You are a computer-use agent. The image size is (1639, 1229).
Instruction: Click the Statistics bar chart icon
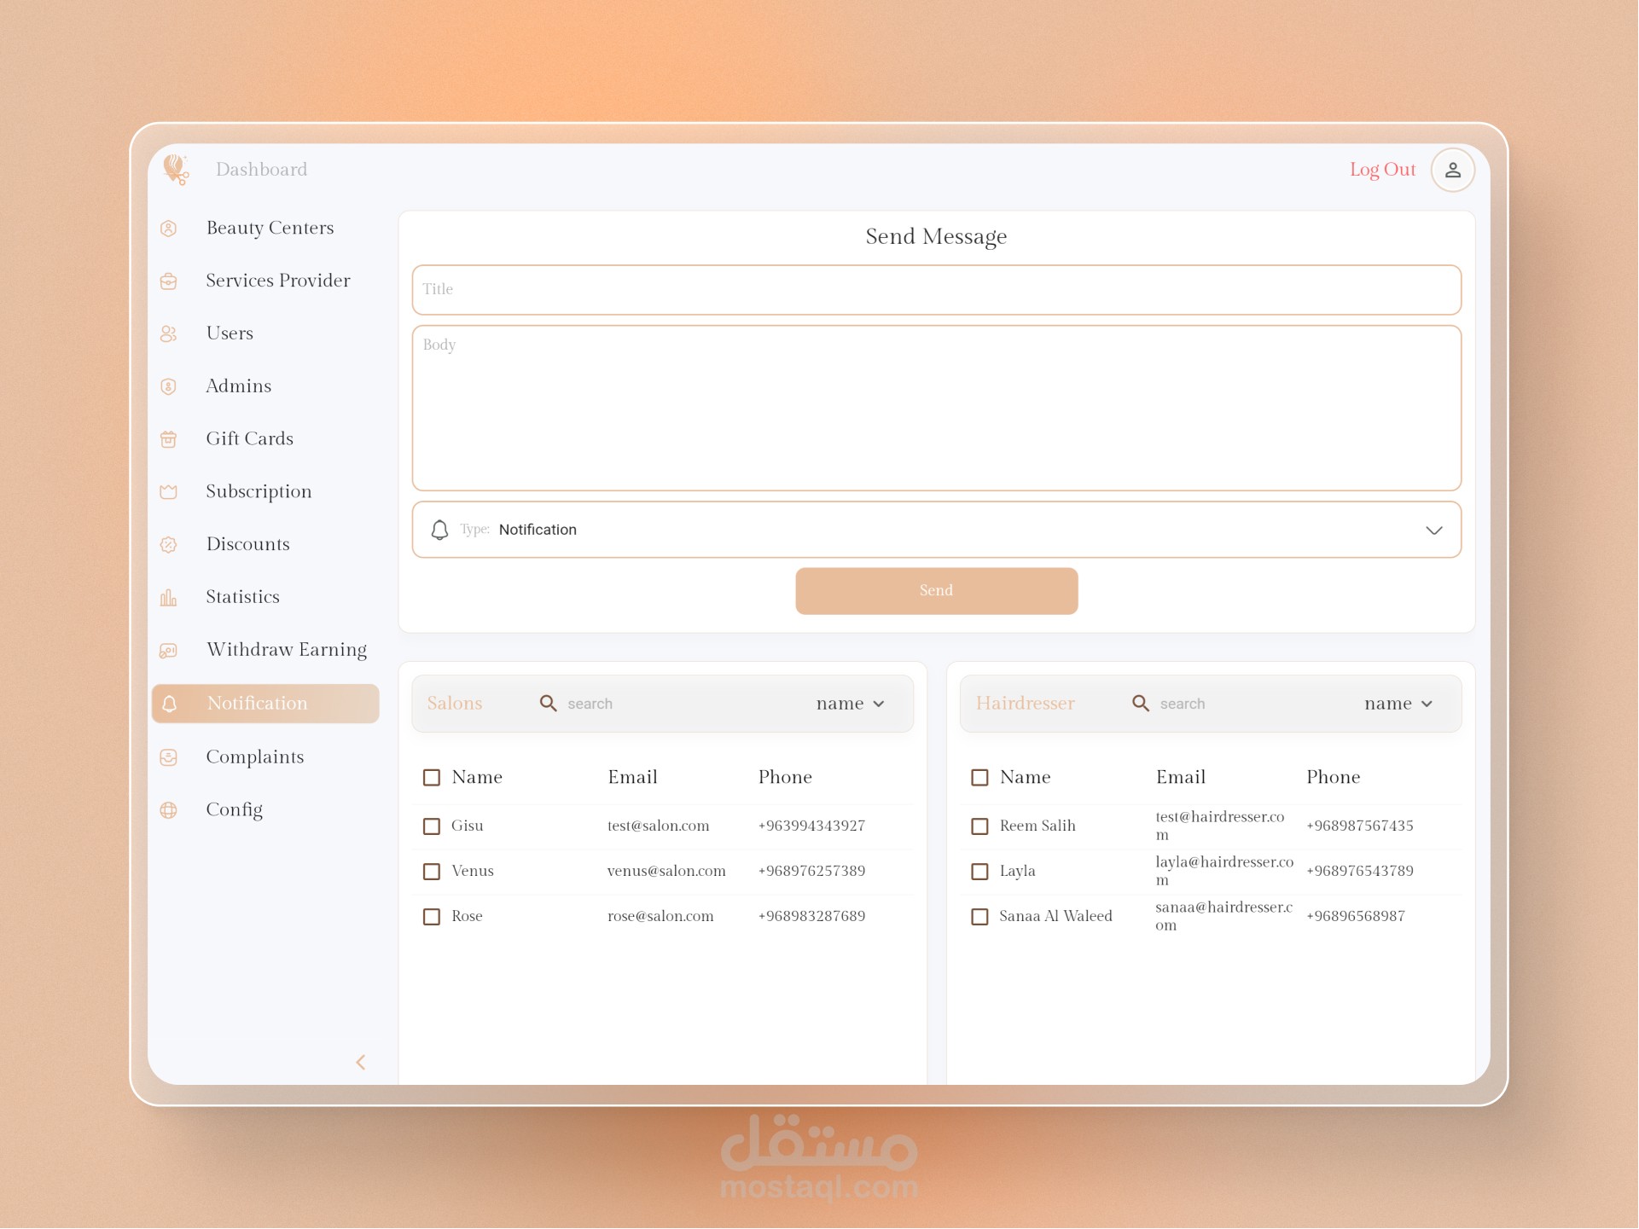pos(169,598)
